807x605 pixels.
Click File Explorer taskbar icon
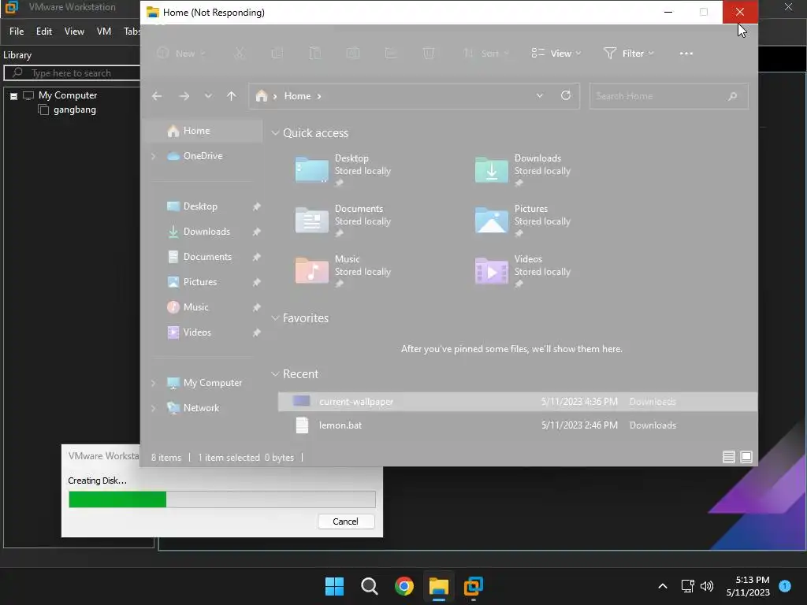439,586
